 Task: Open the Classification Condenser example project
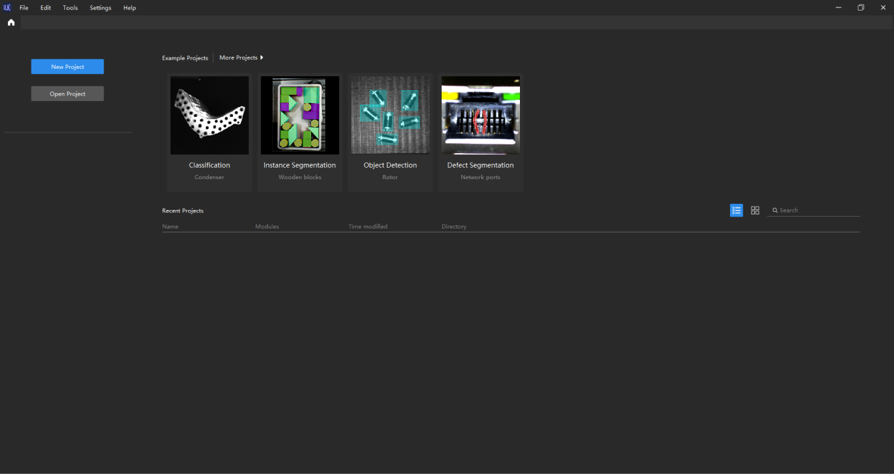209,116
